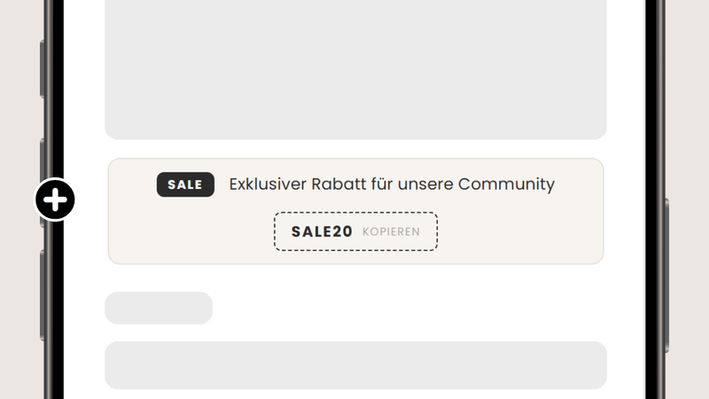Screen dimensions: 709x399
Task: Select the SALE20 coupon code text
Action: click(x=322, y=232)
